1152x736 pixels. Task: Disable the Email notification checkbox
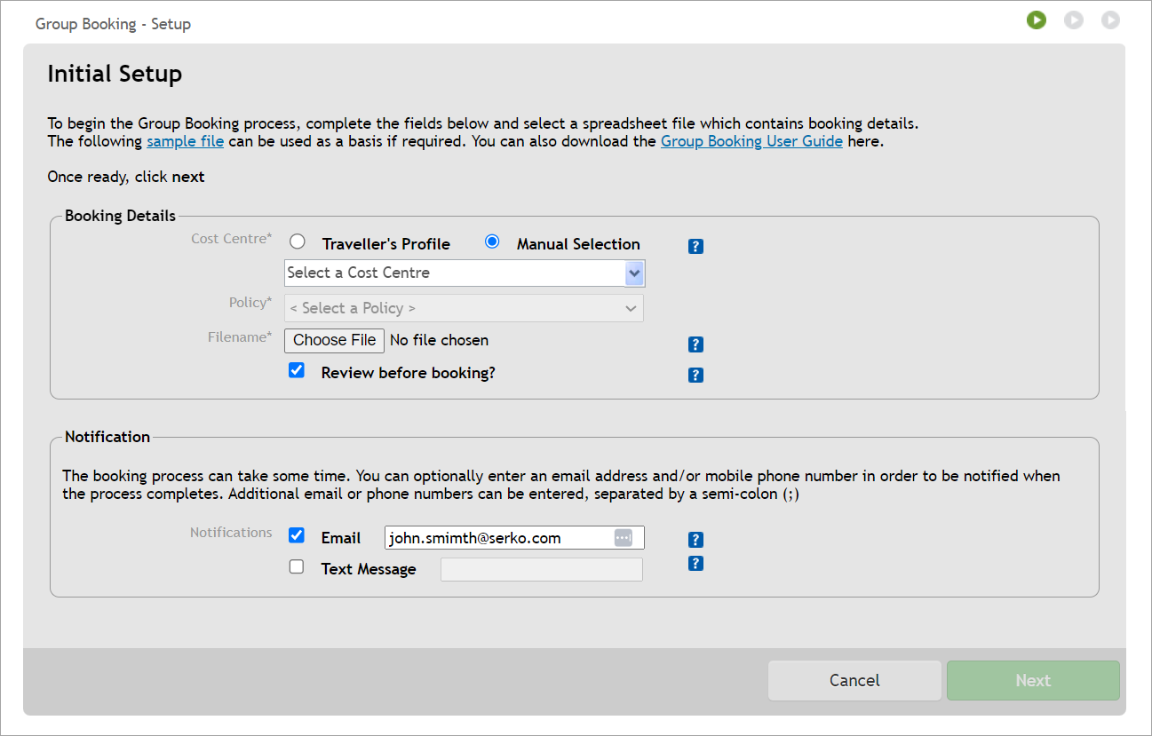pos(296,534)
